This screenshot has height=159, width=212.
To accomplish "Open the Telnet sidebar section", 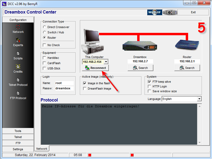I will point(18,137).
